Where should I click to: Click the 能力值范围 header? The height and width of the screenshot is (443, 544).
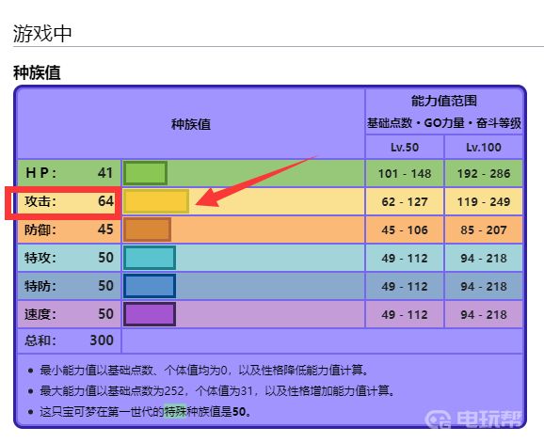click(444, 101)
